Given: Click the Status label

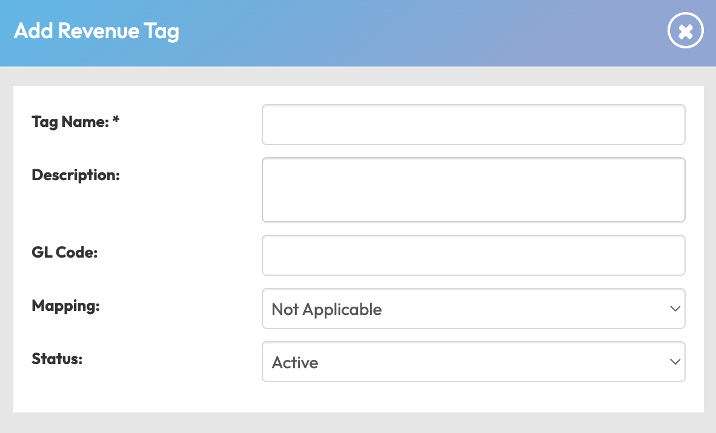Looking at the screenshot, I should click(x=57, y=359).
